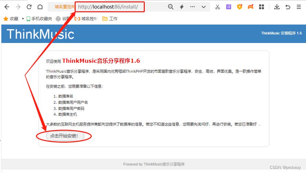306x173 pixels.
Task: Click the Powered by ThinkMusic footer text
Action: (154, 164)
